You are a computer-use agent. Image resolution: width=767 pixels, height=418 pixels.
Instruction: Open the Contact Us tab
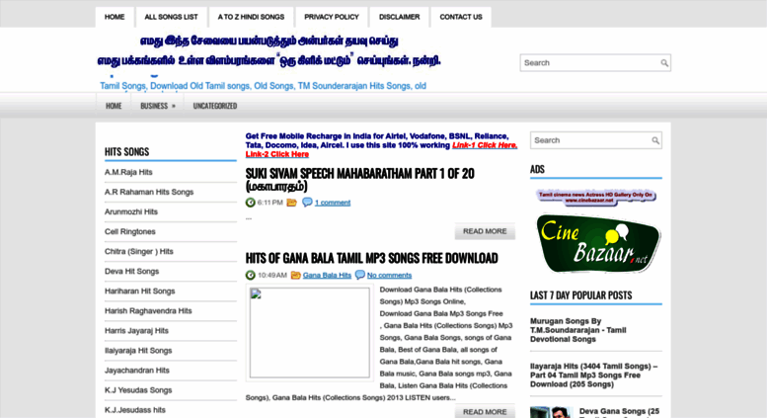click(461, 17)
